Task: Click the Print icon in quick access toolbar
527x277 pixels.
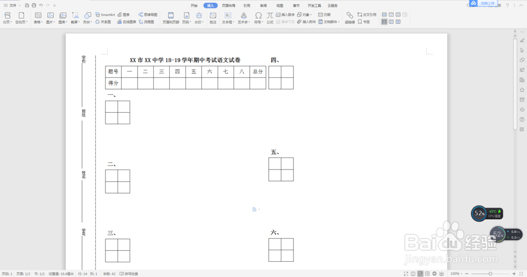Action: (x=34, y=5)
